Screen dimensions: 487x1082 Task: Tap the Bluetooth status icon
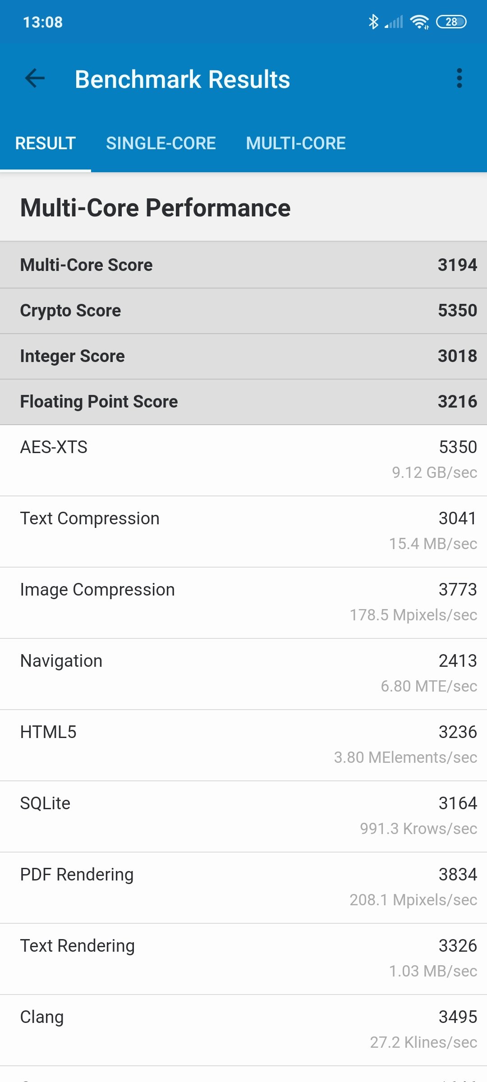(x=373, y=22)
